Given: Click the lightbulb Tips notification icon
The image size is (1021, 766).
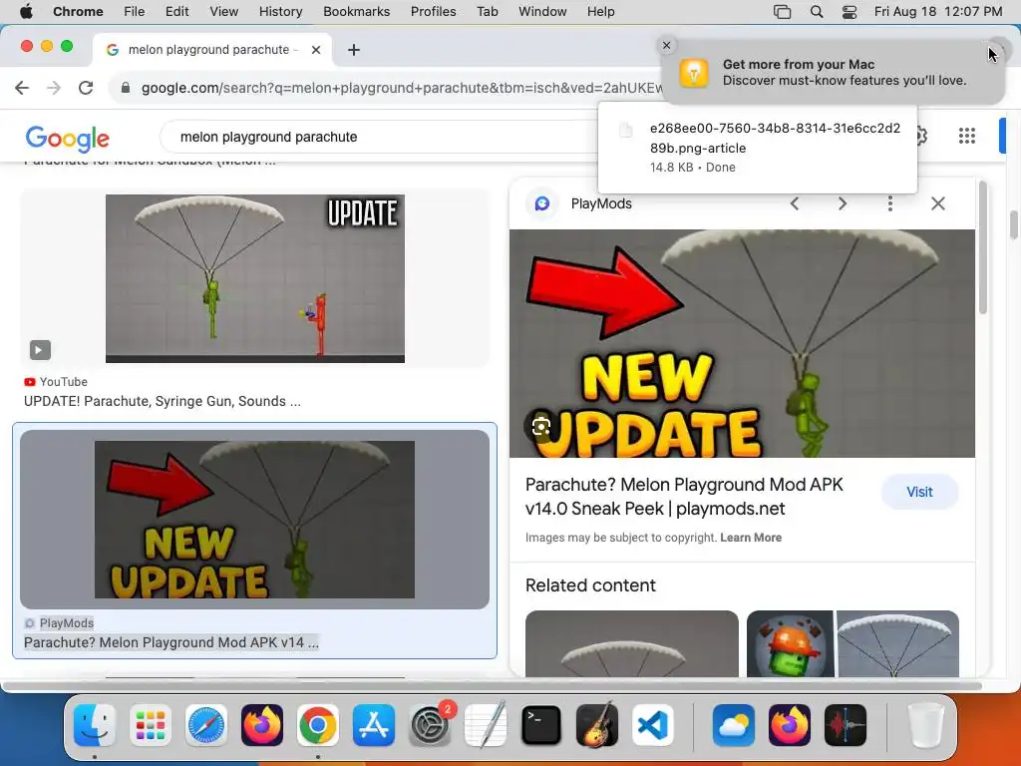Looking at the screenshot, I should 694,72.
